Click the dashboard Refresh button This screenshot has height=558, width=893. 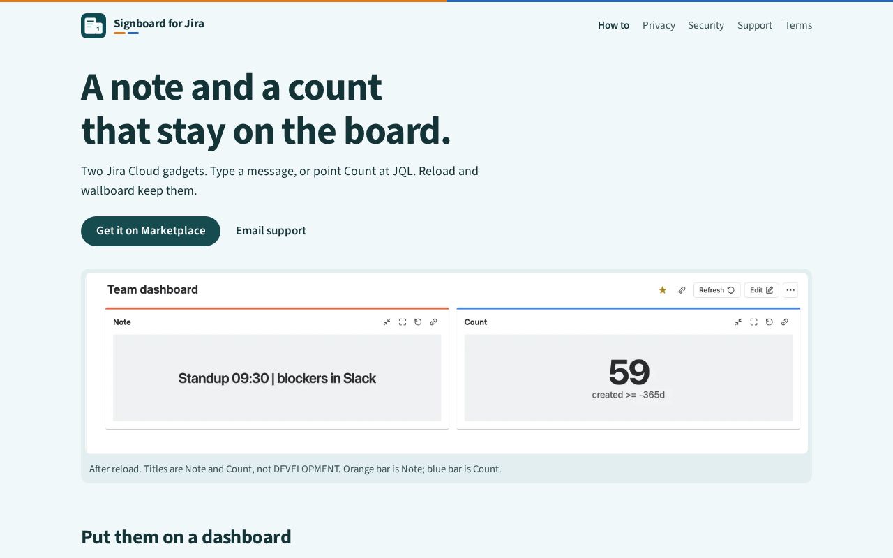pyautogui.click(x=716, y=290)
